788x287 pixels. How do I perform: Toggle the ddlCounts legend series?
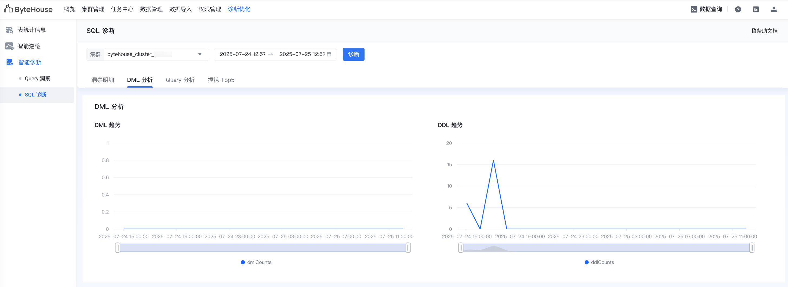pos(599,262)
